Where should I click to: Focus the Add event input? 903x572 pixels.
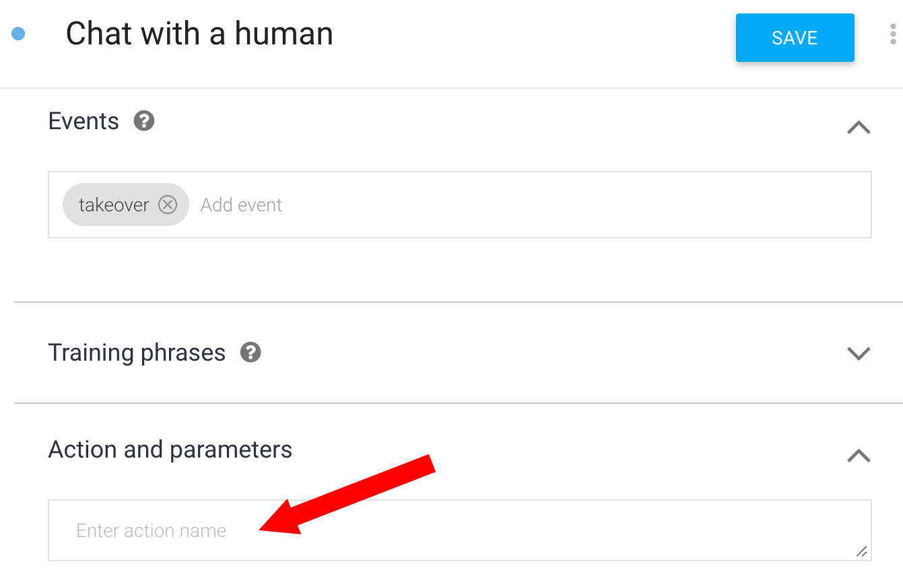click(x=241, y=205)
